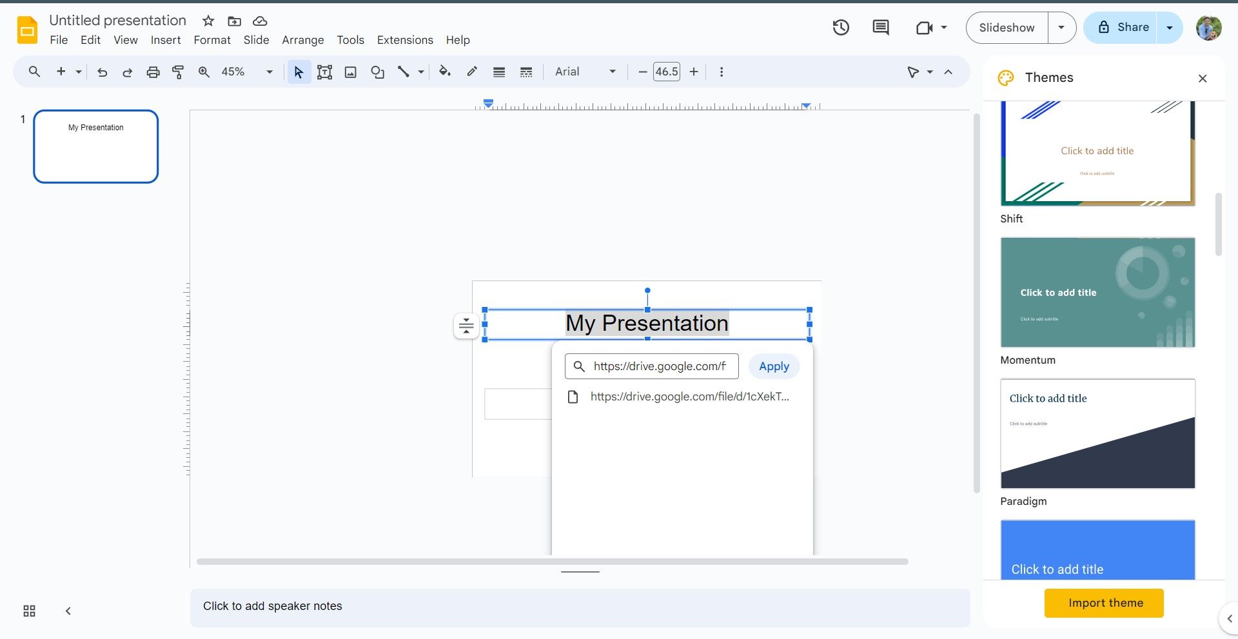
Task: Open the Slideshow options dropdown arrow
Action: pos(1061,28)
